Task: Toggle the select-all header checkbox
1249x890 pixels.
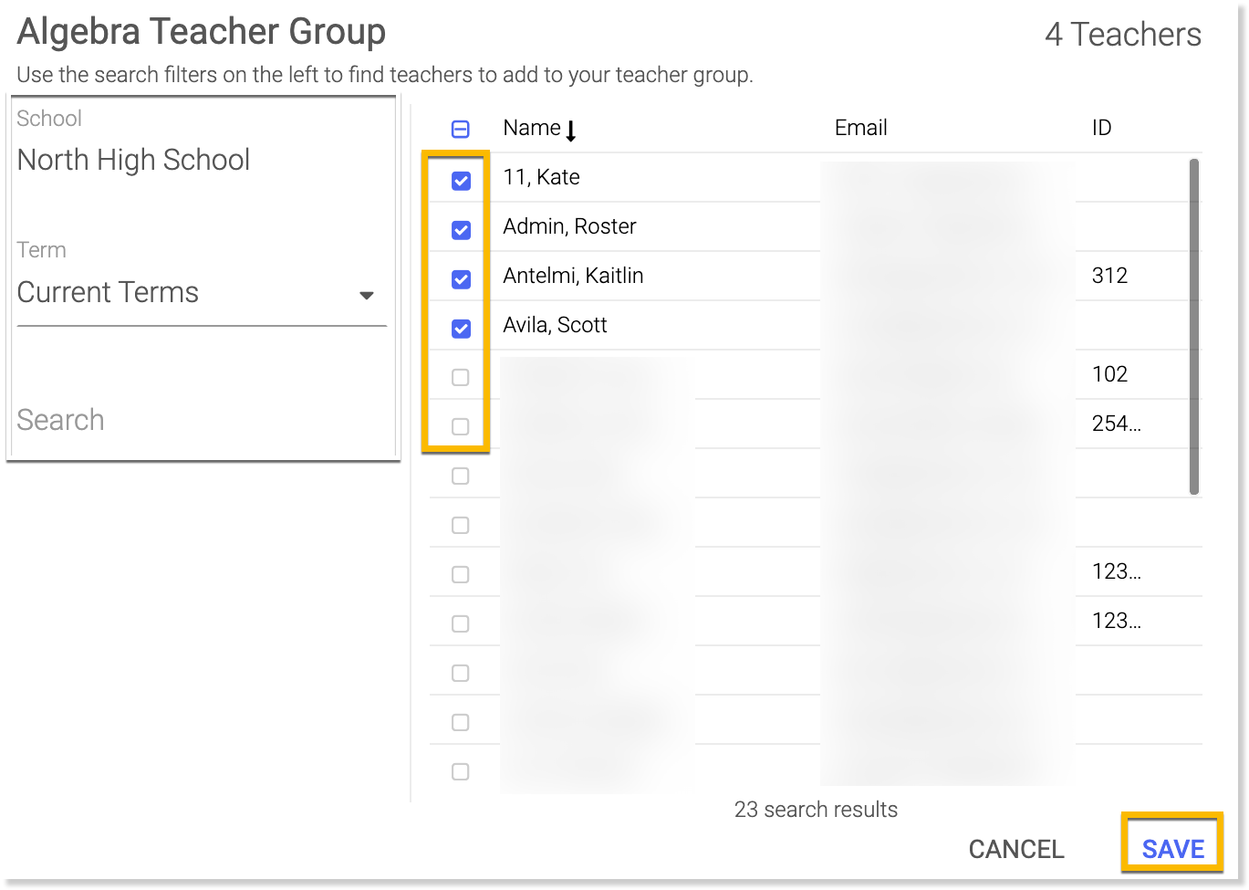Action: tap(461, 130)
